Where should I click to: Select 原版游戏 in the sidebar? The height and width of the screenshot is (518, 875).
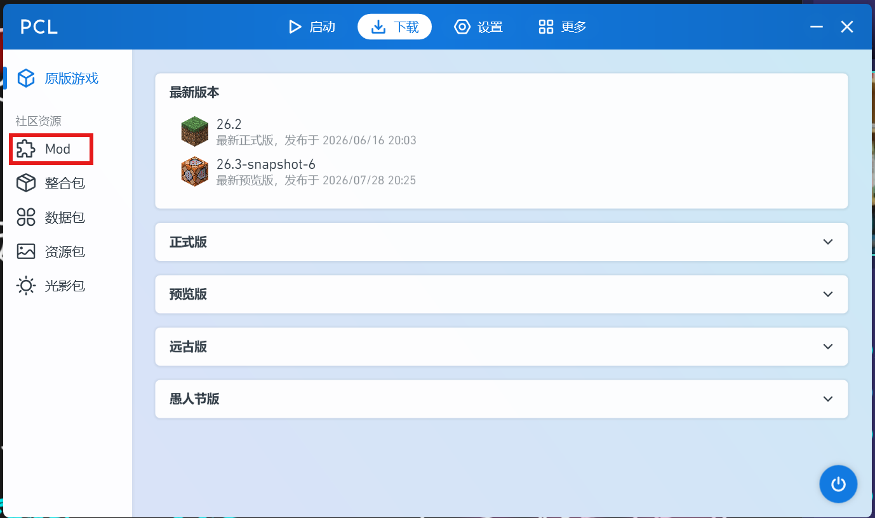[72, 79]
